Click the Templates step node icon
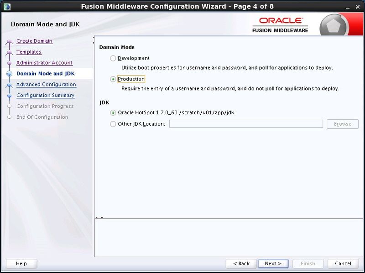 click(9, 52)
